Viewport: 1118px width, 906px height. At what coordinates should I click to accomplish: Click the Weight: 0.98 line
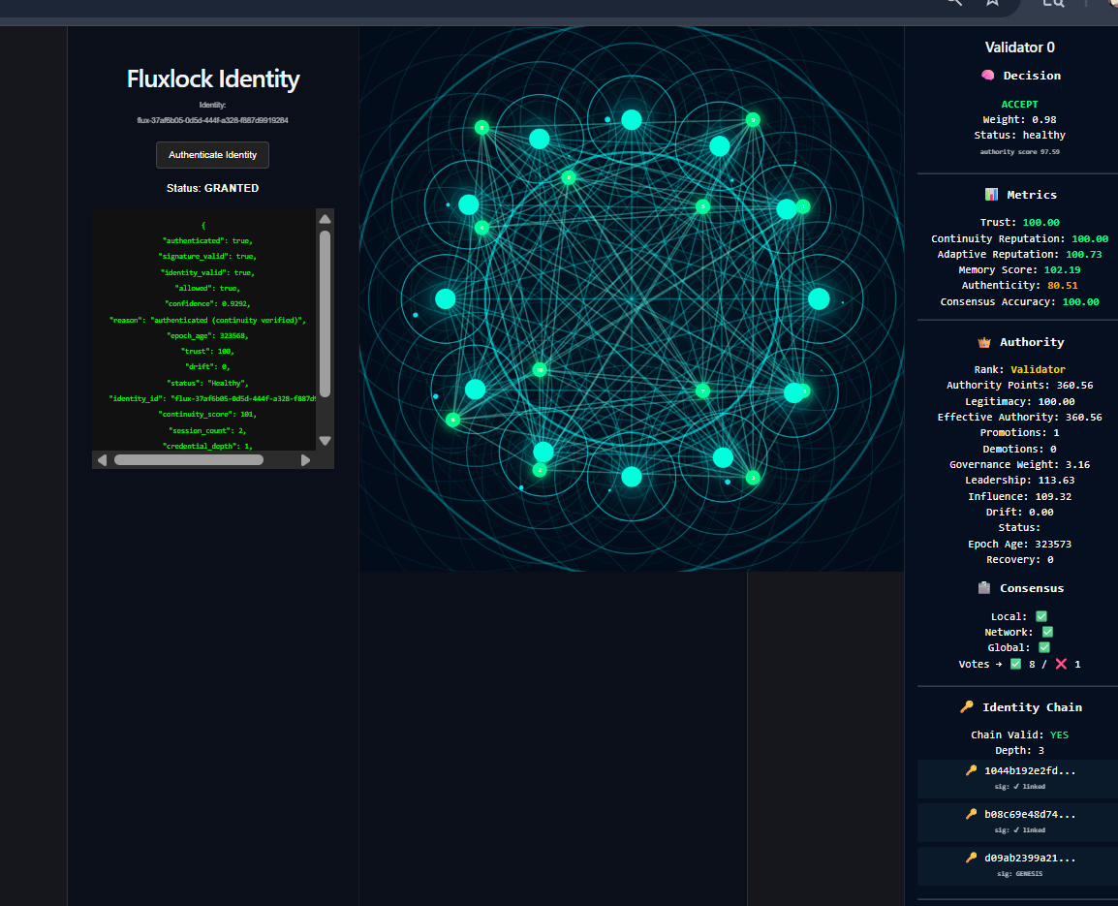(1019, 120)
